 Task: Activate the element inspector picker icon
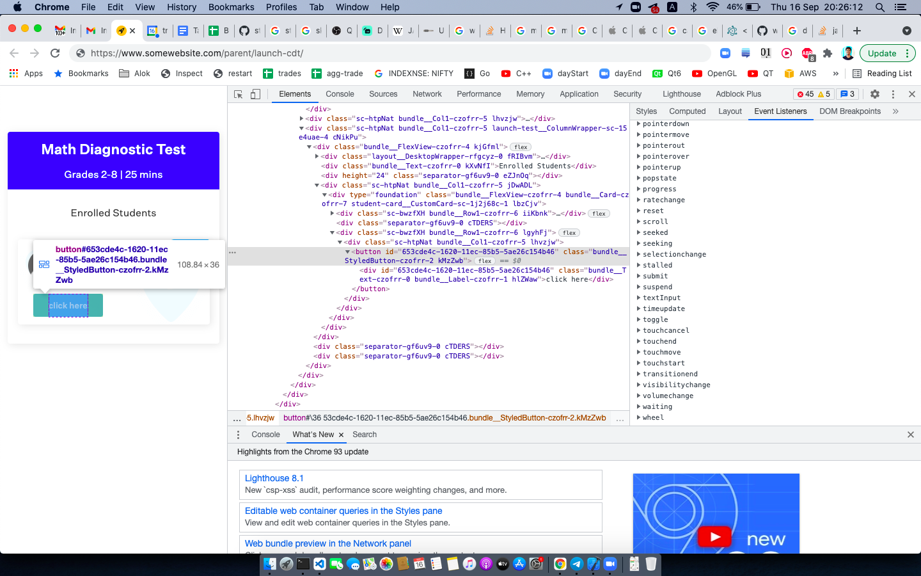pos(239,94)
